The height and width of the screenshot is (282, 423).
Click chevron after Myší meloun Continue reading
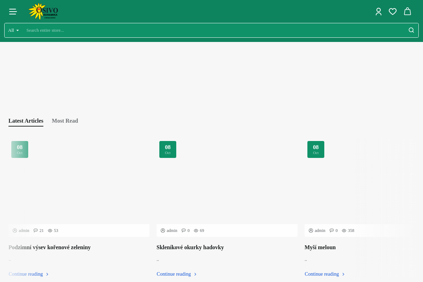pyautogui.click(x=343, y=274)
